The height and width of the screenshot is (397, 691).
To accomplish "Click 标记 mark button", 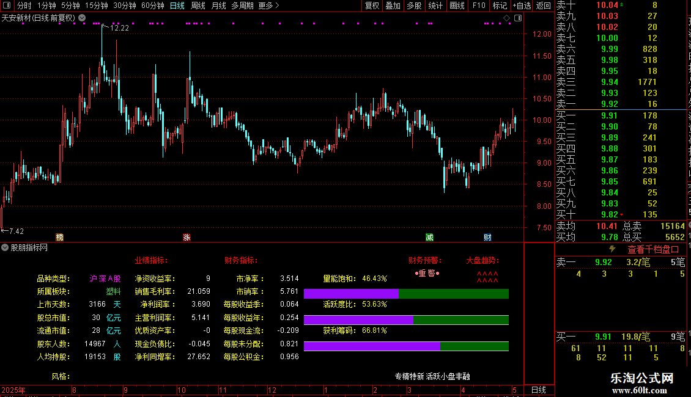I will (x=500, y=5).
